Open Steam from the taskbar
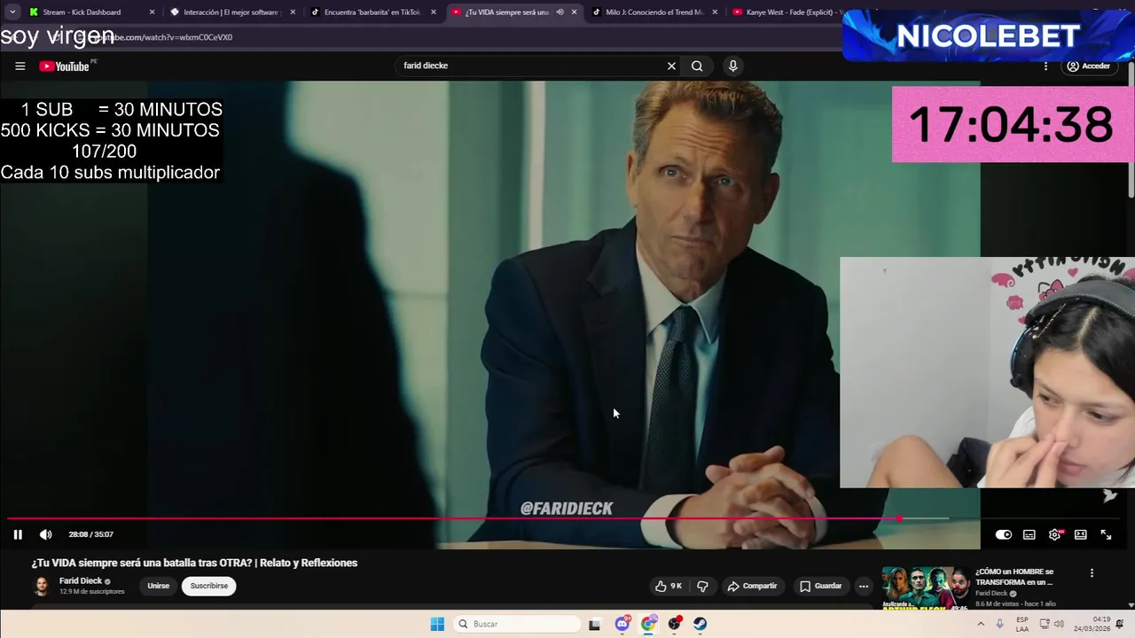 [x=701, y=624]
